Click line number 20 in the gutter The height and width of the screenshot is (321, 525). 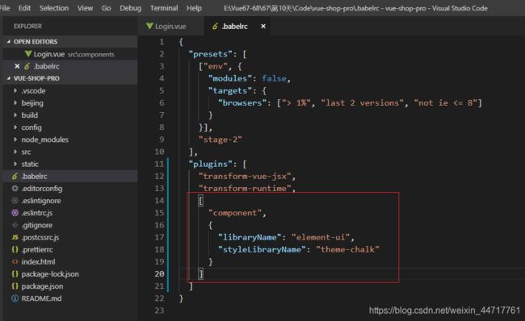159,274
